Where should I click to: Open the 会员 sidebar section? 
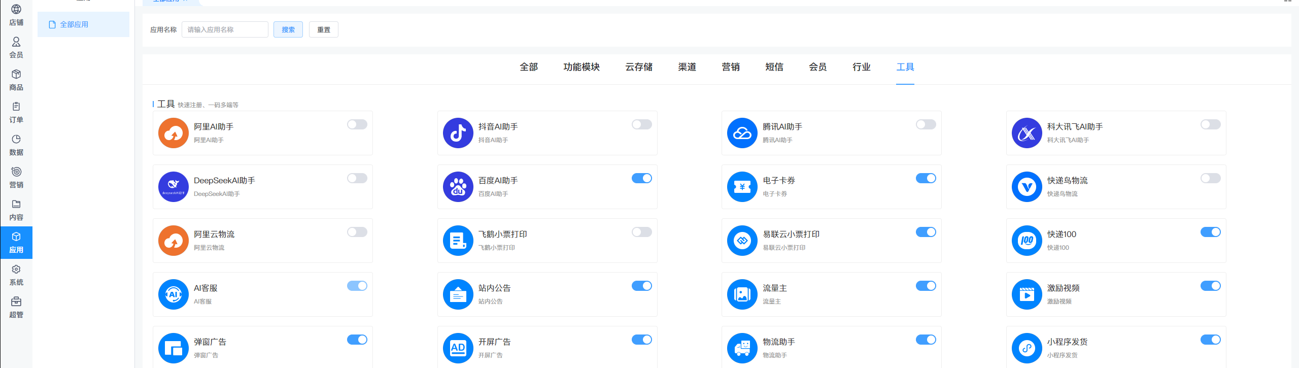(x=16, y=48)
